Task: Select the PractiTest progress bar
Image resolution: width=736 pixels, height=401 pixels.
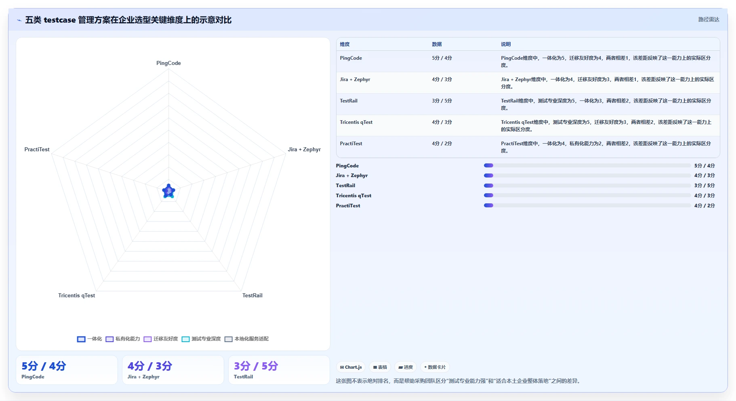Action: (x=587, y=205)
